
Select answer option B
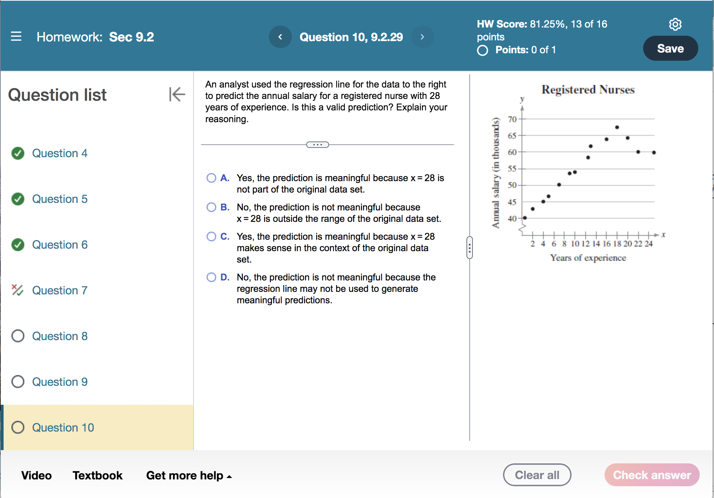tap(211, 207)
